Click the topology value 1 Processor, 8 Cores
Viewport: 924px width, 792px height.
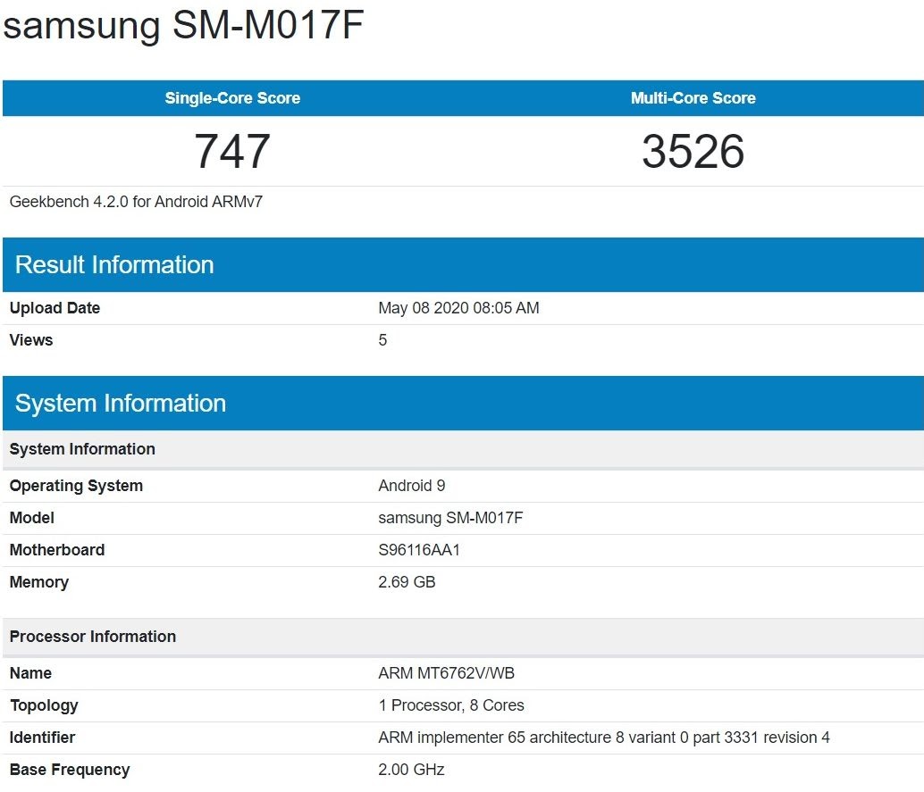(x=451, y=705)
